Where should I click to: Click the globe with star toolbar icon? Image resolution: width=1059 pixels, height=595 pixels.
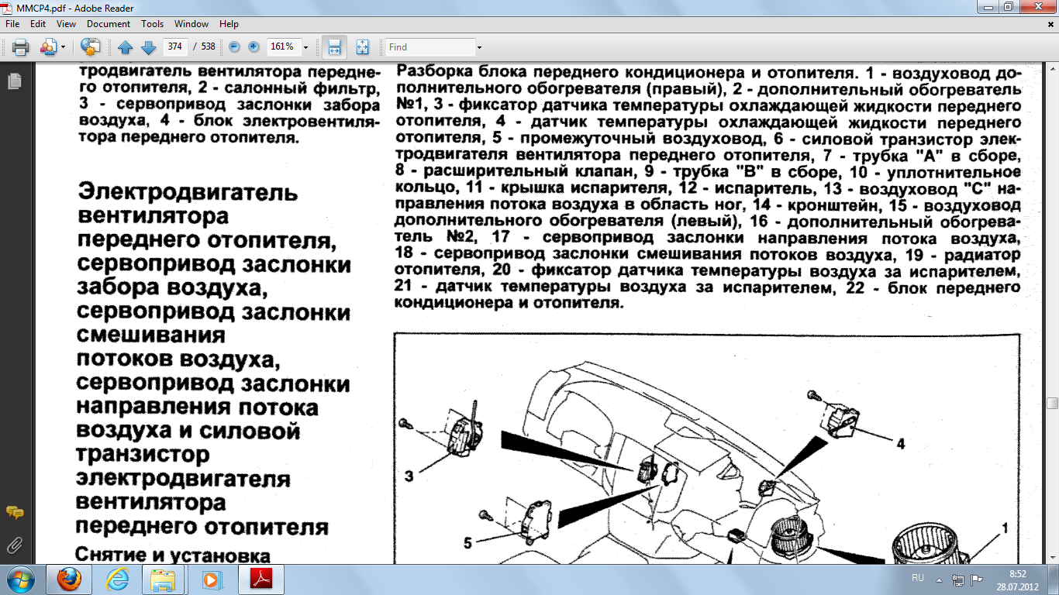tap(91, 47)
